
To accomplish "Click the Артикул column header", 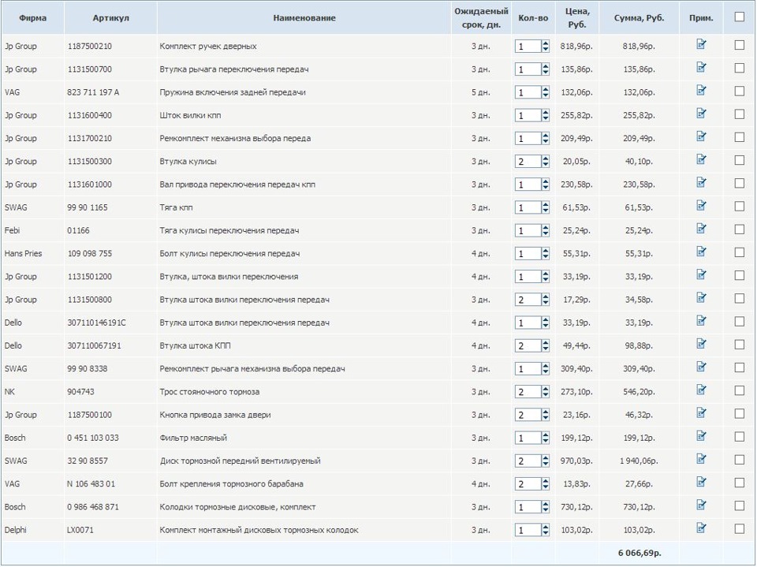I will (110, 18).
